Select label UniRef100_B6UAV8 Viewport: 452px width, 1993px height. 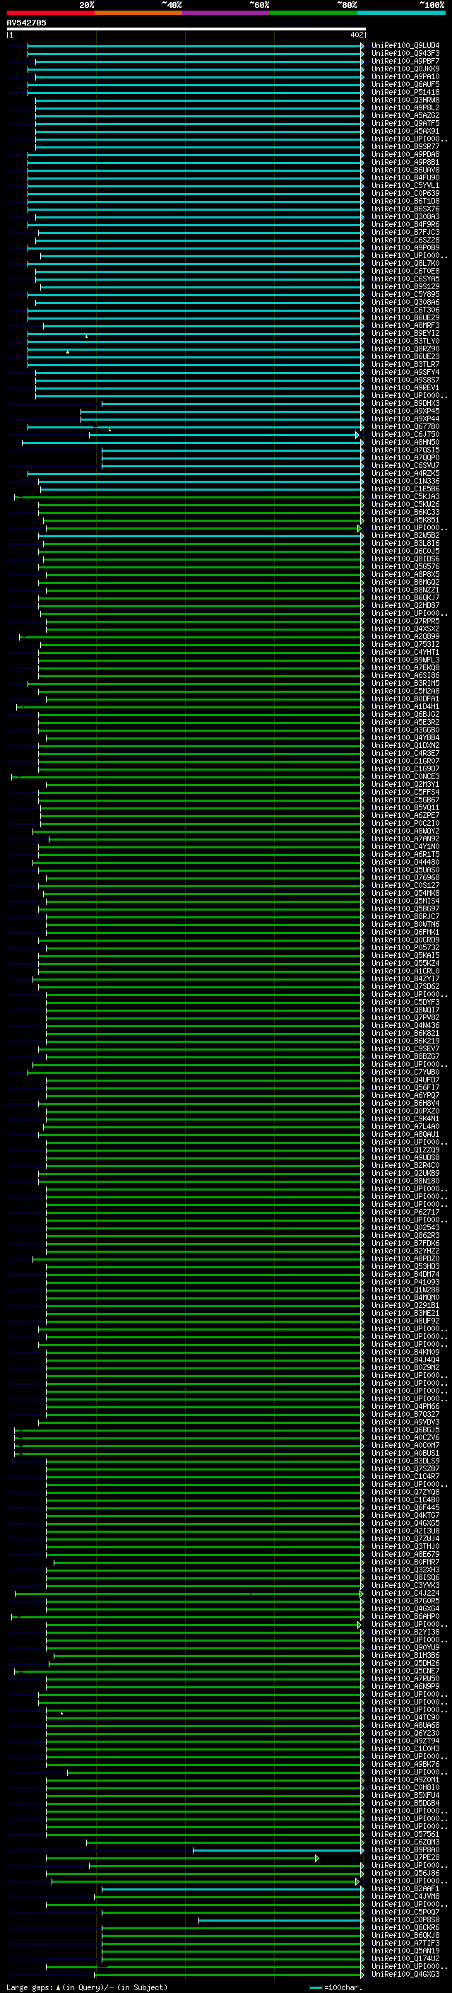(405, 170)
